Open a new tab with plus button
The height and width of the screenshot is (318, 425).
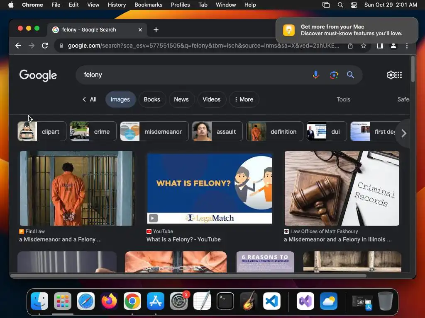tap(156, 30)
